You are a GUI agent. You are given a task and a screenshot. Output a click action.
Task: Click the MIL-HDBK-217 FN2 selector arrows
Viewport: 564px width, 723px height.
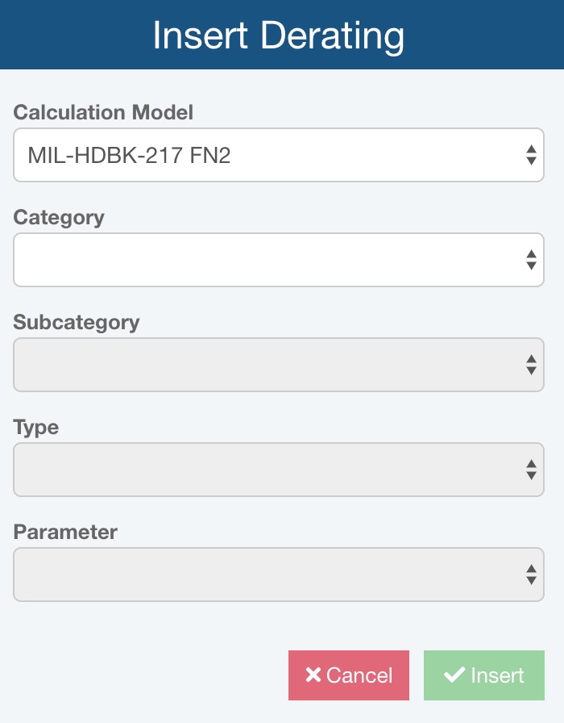(531, 155)
